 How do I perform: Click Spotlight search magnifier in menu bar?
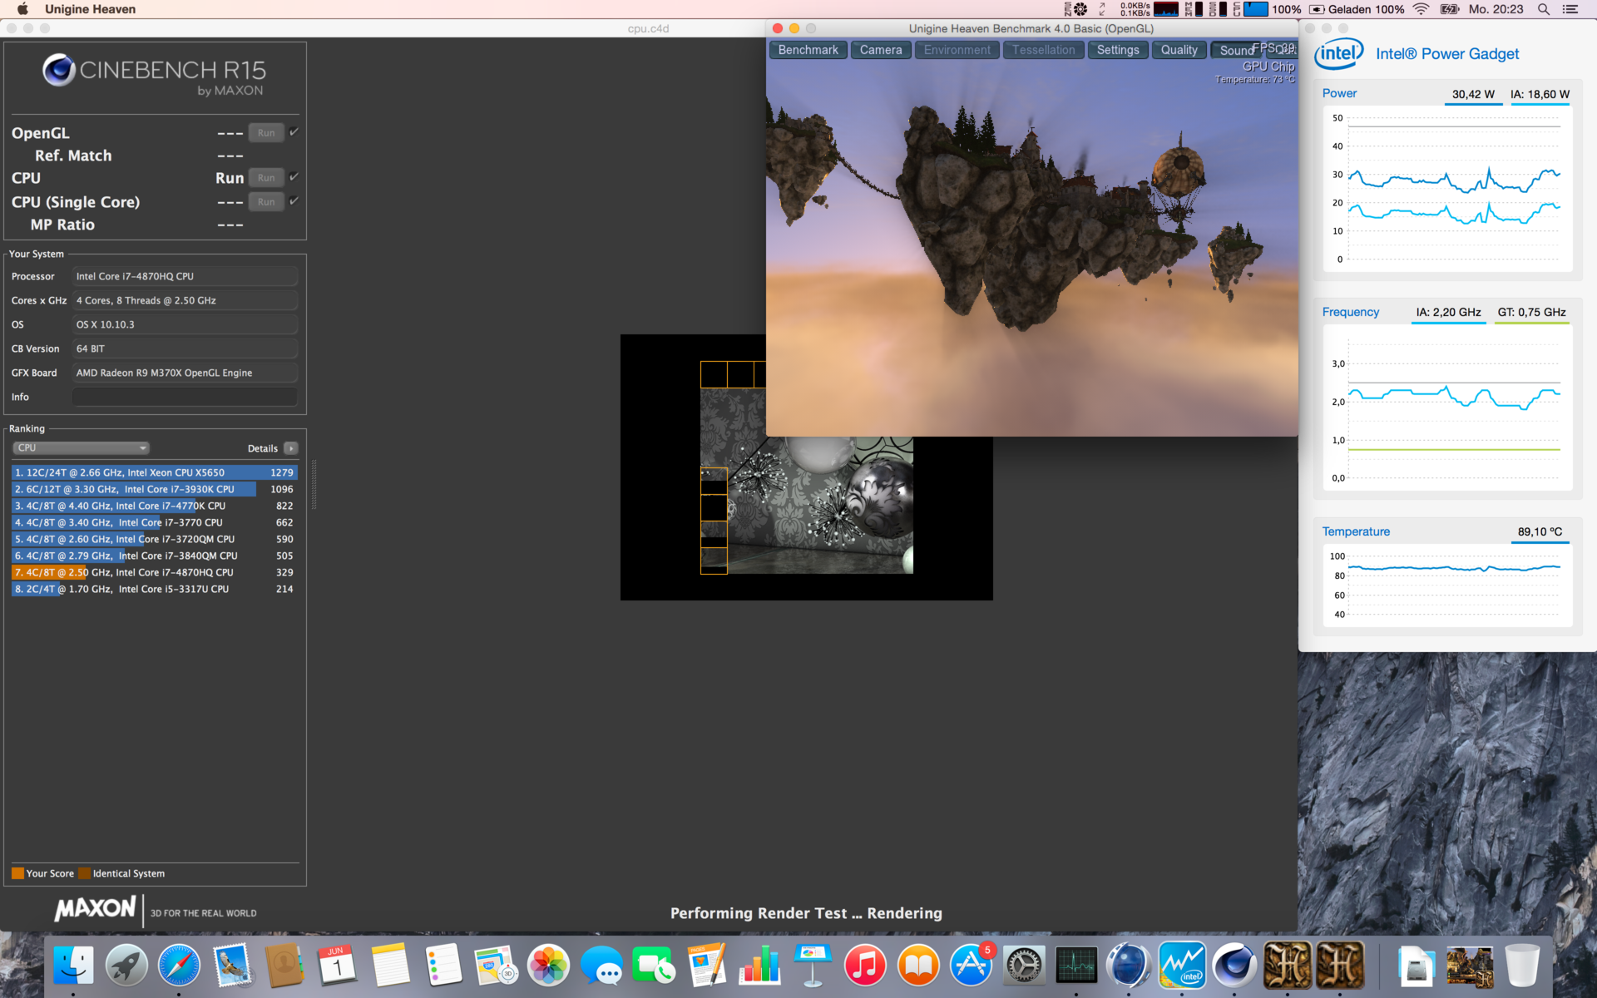coord(1543,9)
